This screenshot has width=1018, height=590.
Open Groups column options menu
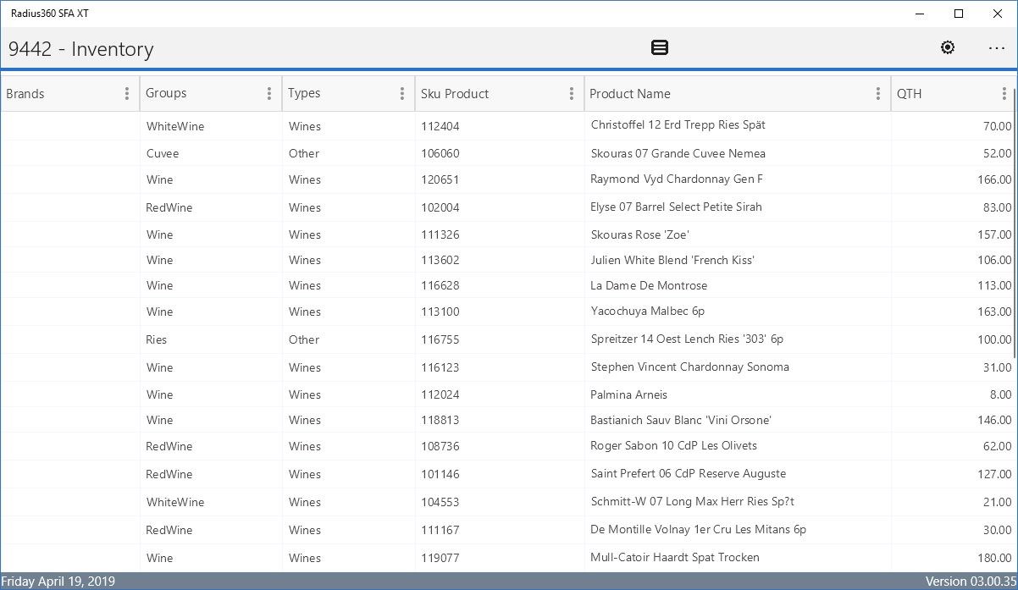[269, 94]
